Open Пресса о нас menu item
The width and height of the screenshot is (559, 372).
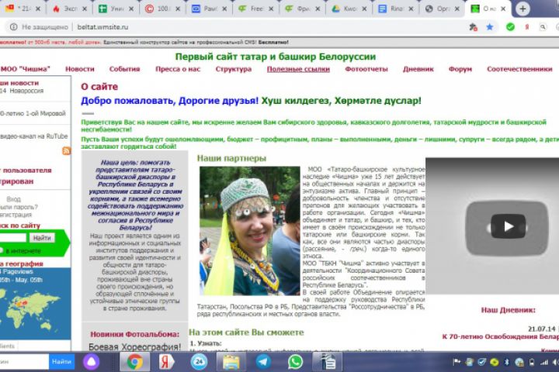coord(178,69)
